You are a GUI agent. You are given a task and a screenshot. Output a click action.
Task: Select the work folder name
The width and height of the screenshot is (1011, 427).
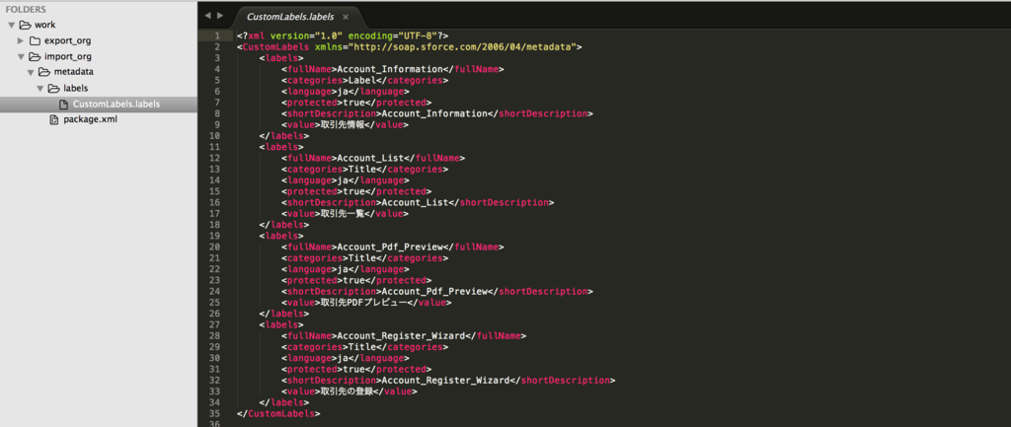tap(45, 25)
